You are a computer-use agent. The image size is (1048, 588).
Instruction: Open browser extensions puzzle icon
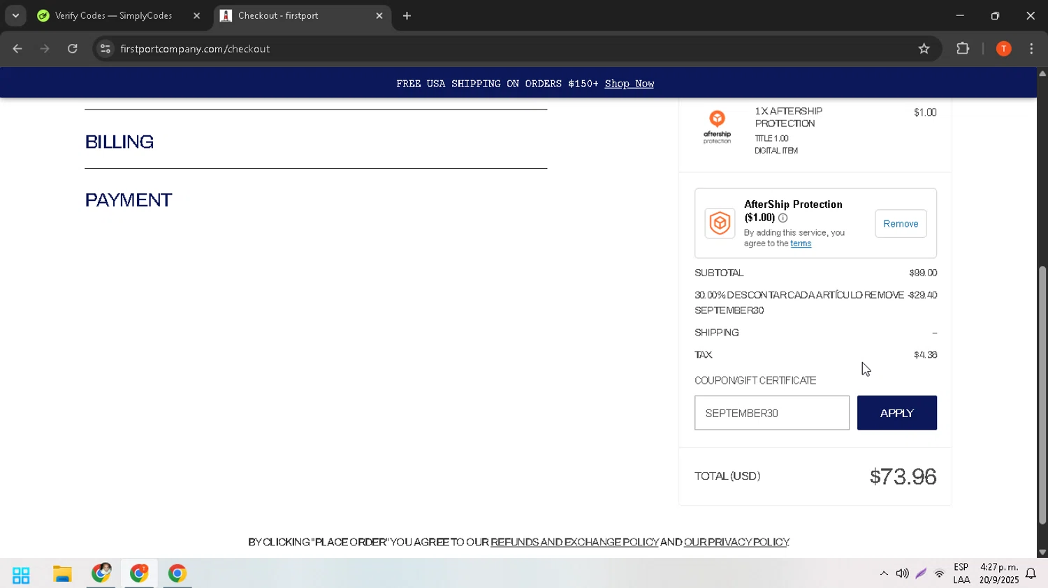963,49
